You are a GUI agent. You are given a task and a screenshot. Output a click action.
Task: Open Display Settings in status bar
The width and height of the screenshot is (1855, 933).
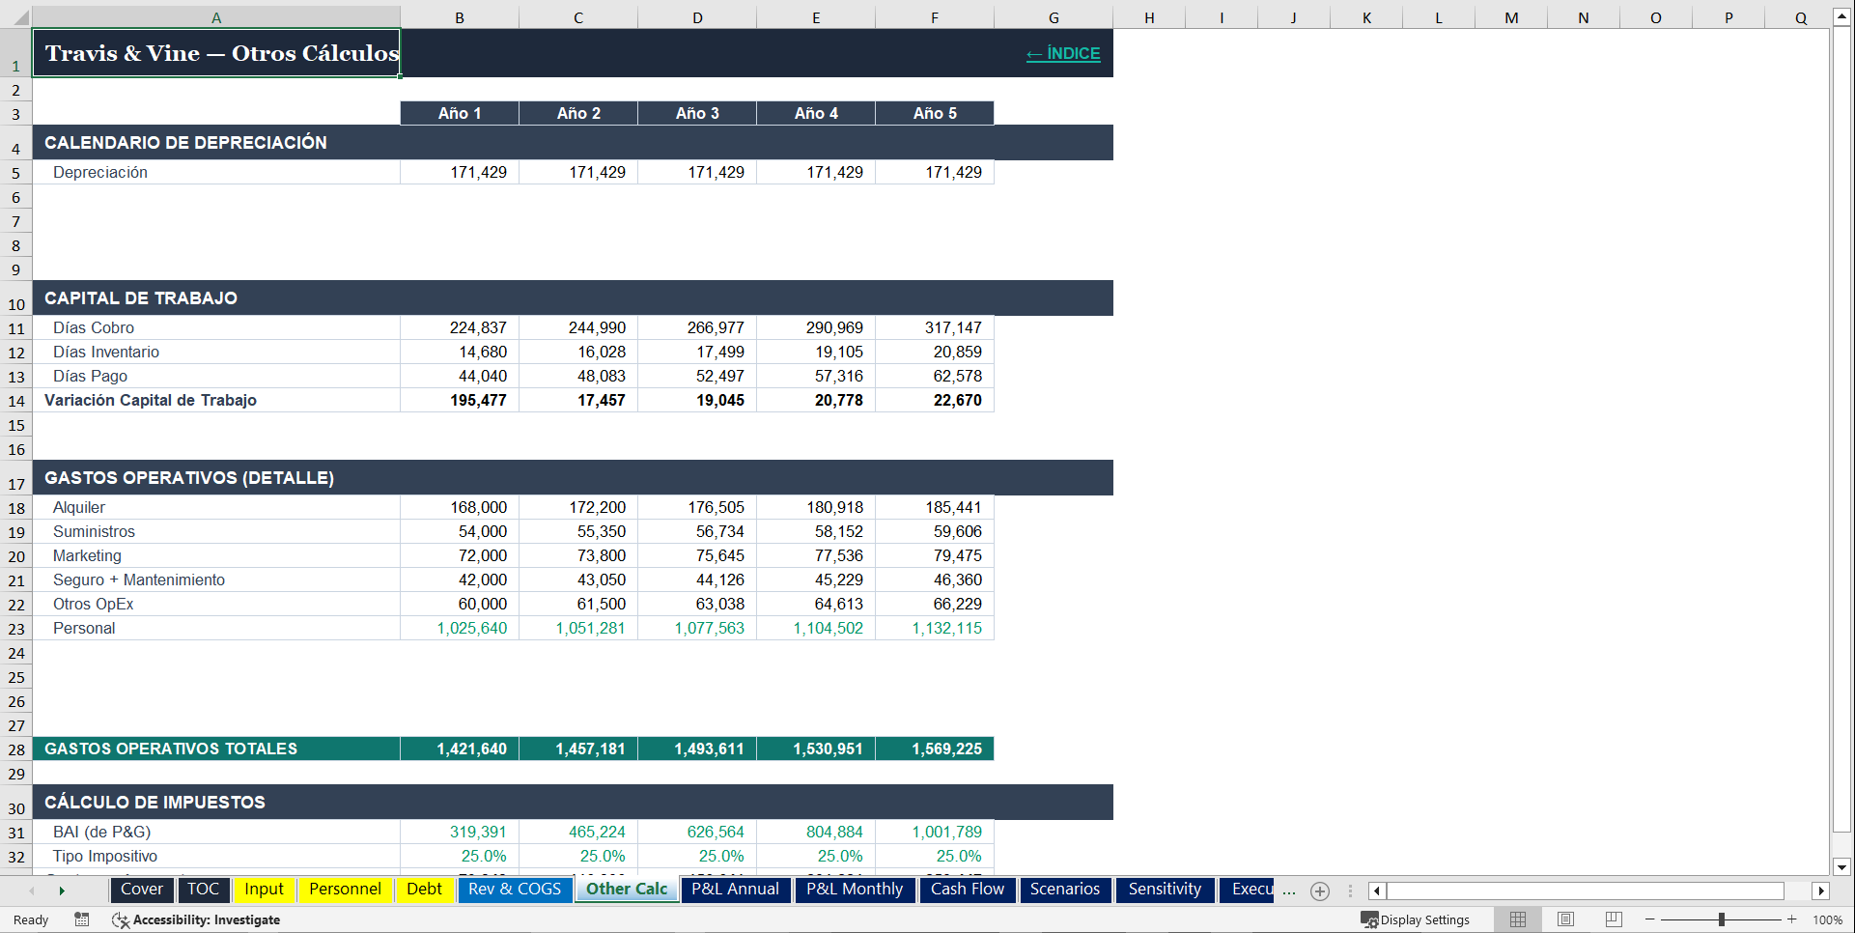(x=1416, y=919)
